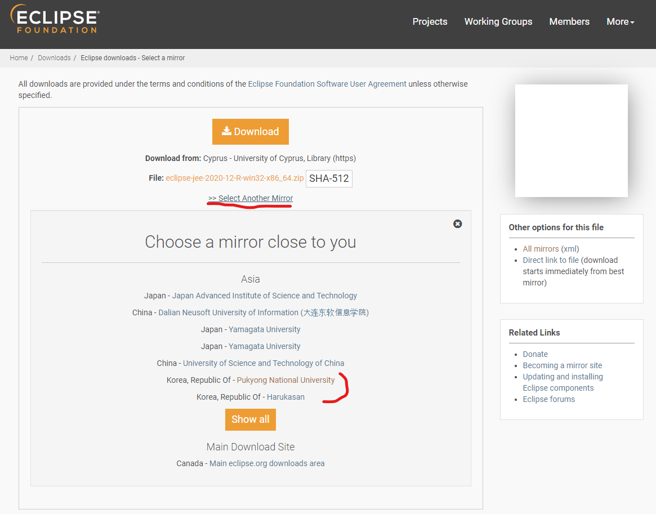Screen dimensions: 656x514
Task: Open the Members page
Action: [569, 22]
